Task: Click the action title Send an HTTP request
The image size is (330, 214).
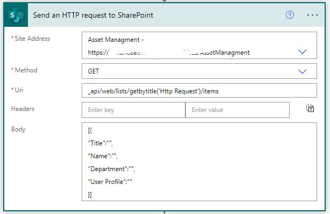Action: (x=93, y=15)
